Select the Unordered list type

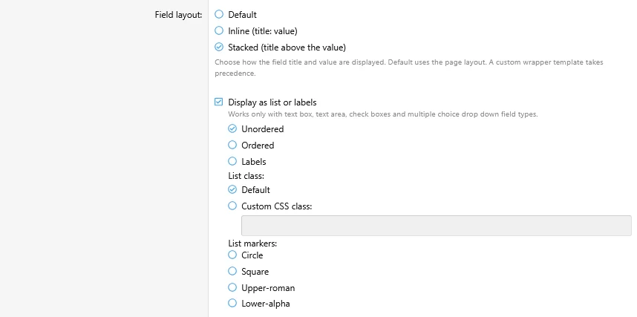(x=232, y=129)
